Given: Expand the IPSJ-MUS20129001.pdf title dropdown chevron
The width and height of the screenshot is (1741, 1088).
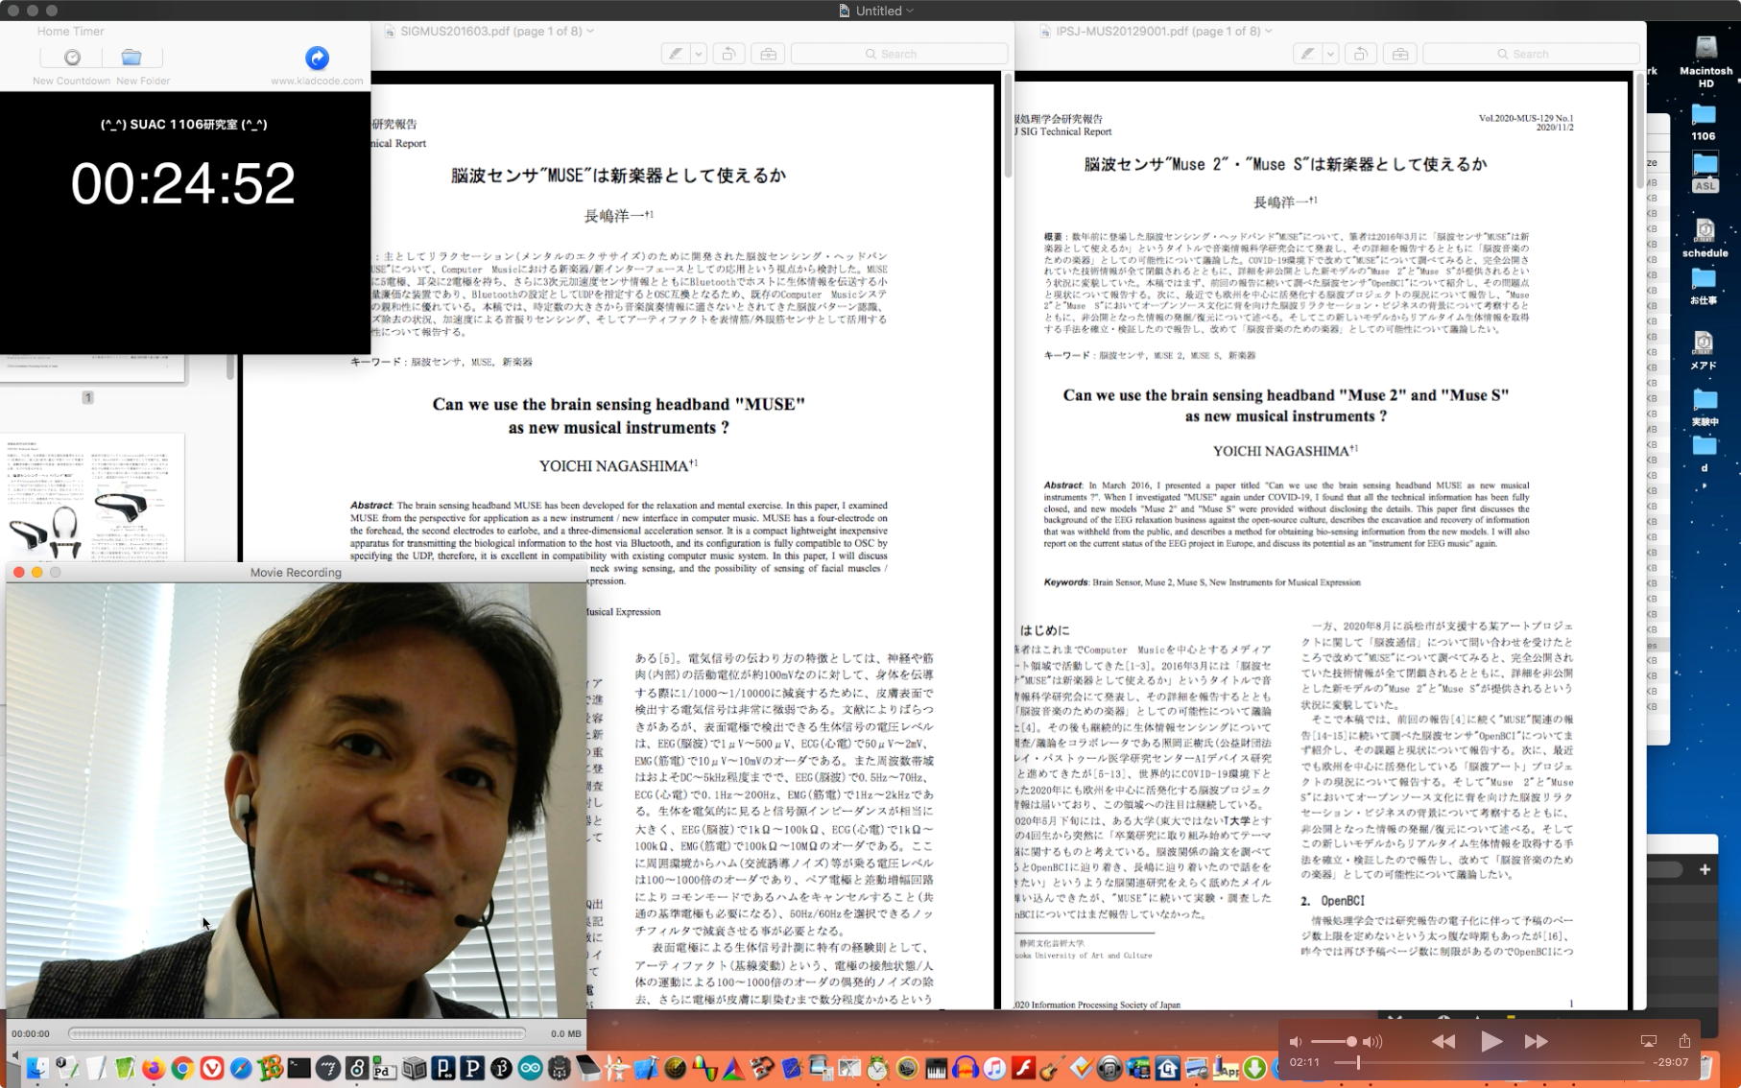Looking at the screenshot, I should 1269,31.
